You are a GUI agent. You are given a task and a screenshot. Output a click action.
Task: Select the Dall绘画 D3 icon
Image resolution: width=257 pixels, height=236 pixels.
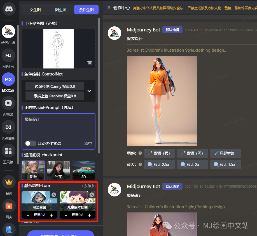8,127
